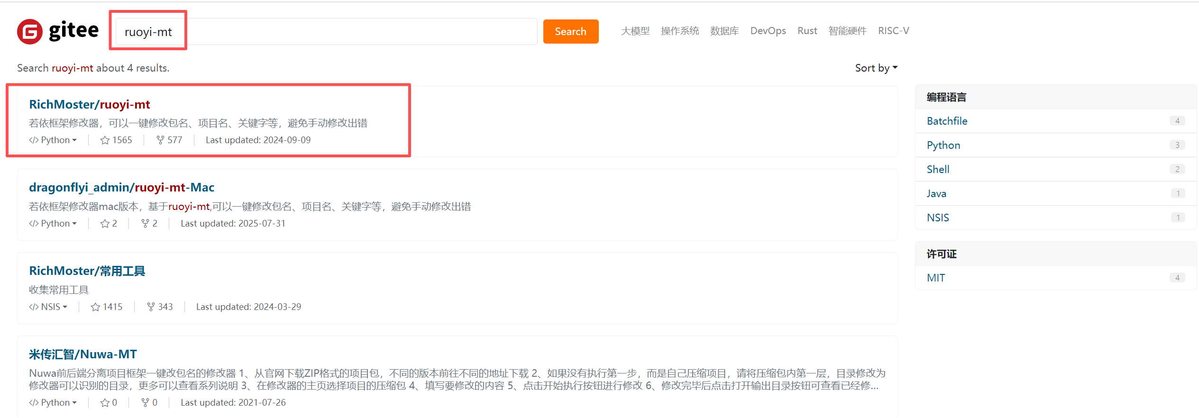Click the ruoyi-mt-Mac description text
This screenshot has width=1199, height=418.
pos(250,206)
